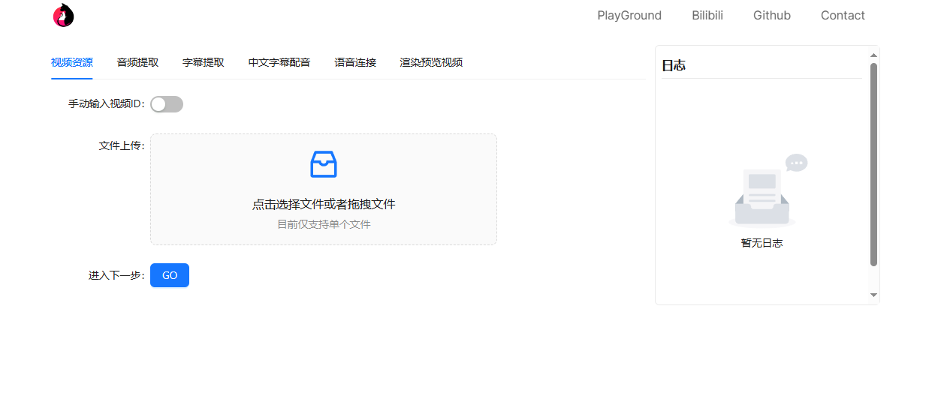
Task: Open the 音频提取 tab
Action: [x=137, y=62]
